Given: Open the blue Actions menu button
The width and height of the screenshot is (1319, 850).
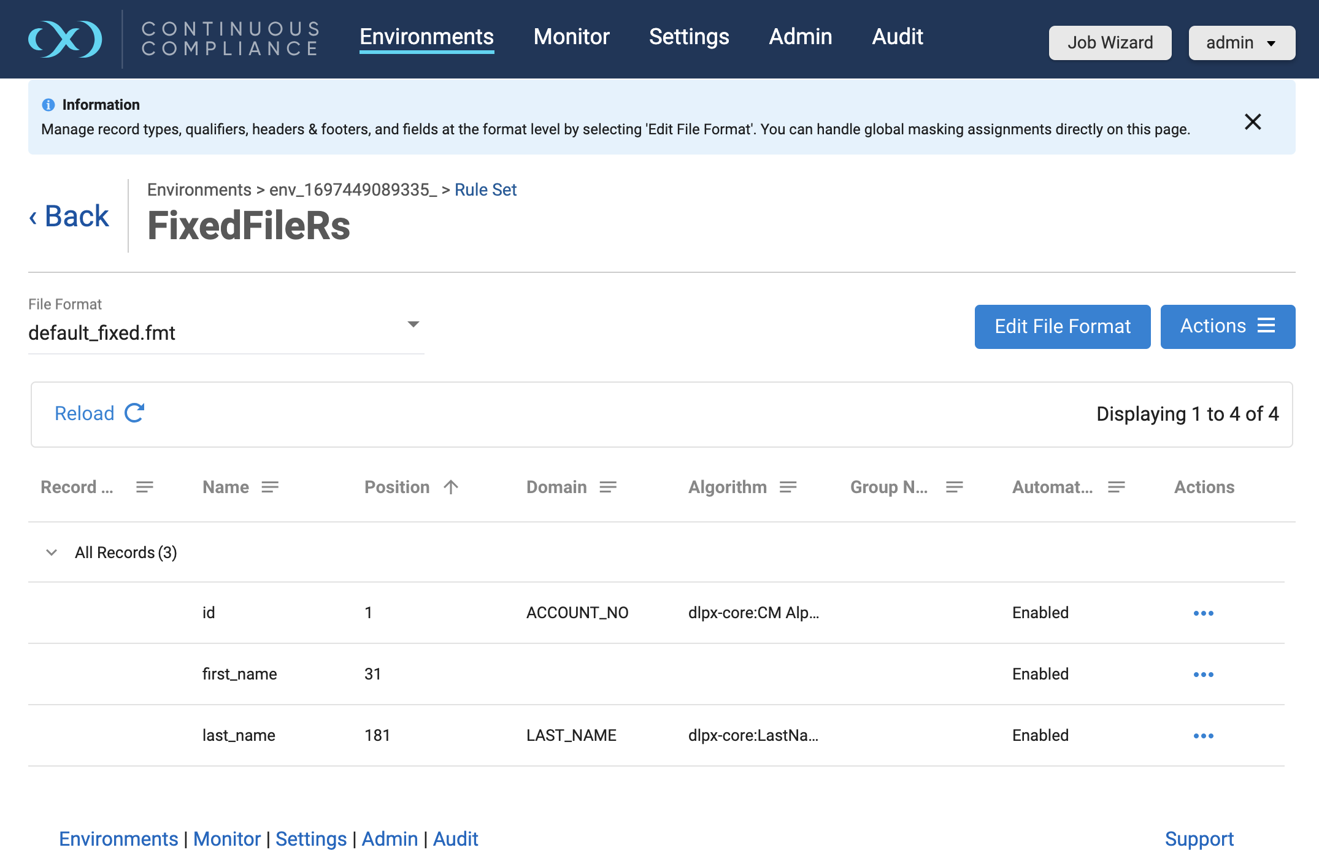Looking at the screenshot, I should click(1227, 326).
